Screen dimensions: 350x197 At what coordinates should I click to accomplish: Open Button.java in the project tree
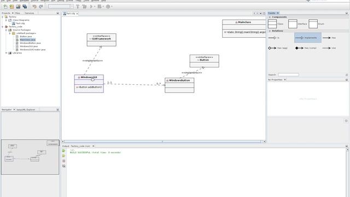26,37
